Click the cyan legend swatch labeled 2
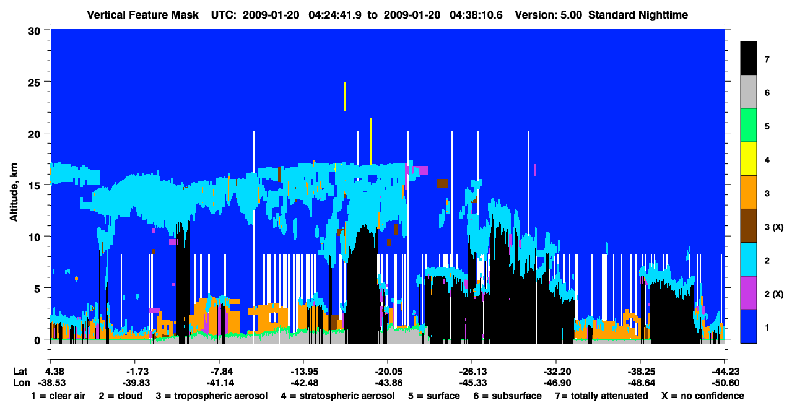 coord(749,259)
